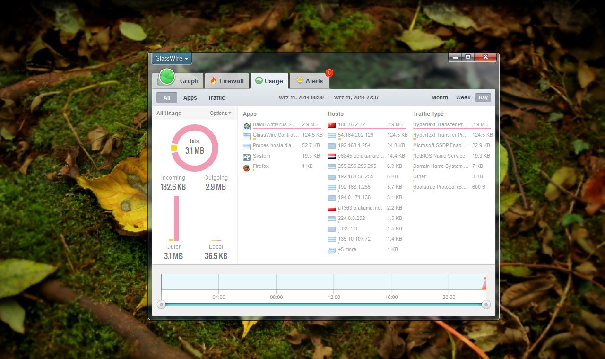Open the Alerts tab
605x359 pixels.
(310, 81)
